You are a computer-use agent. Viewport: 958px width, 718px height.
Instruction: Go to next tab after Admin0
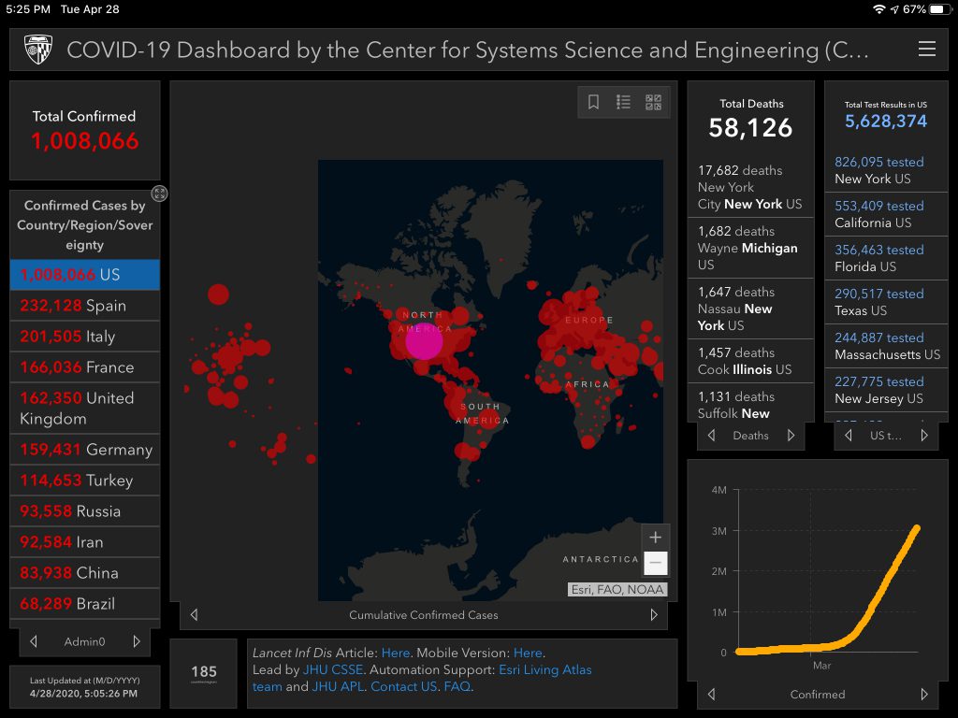coord(137,641)
